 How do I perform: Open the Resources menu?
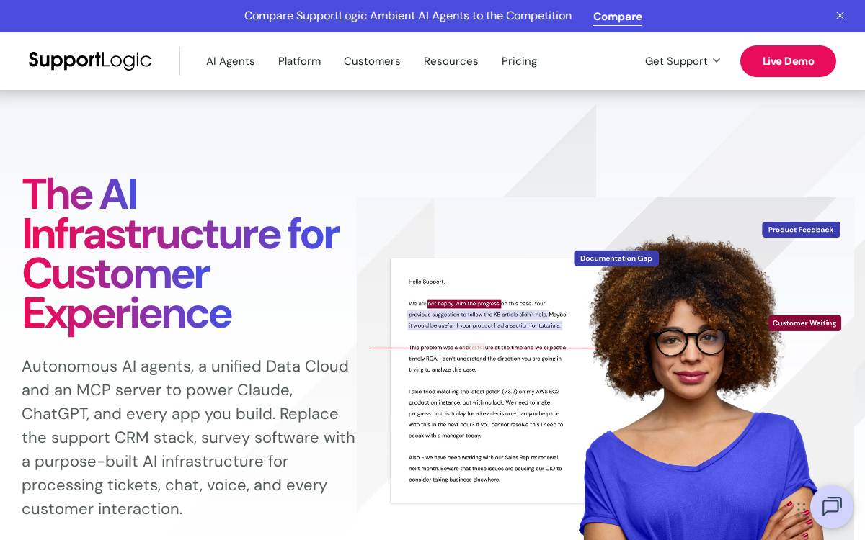[451, 61]
